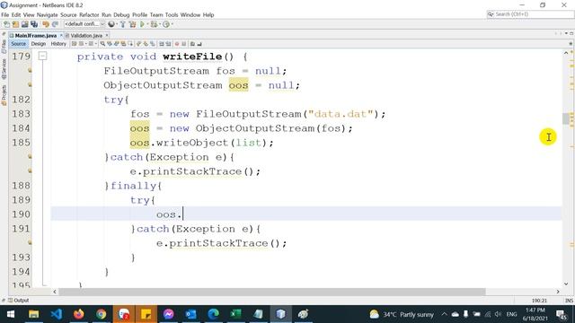
Task: Open the default config dropdown
Action: tap(84, 24)
